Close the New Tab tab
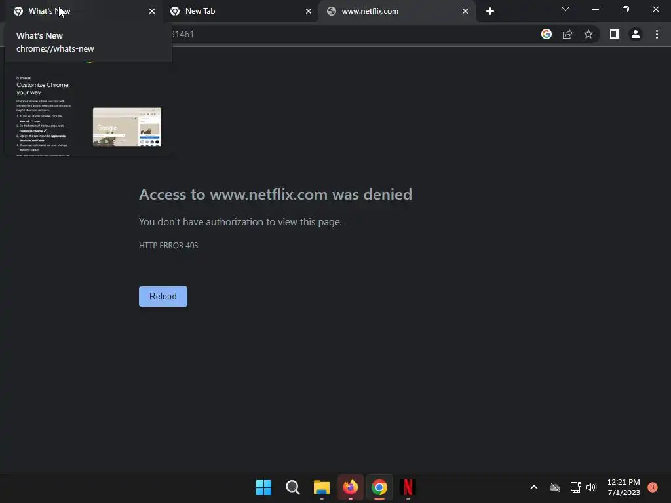Viewport: 671px width, 503px height. click(309, 11)
